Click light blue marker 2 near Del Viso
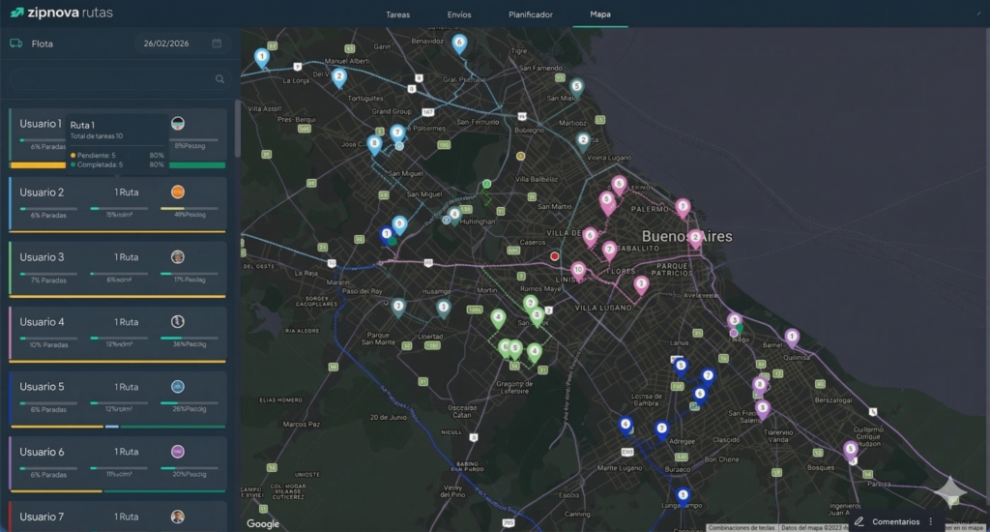 coord(339,77)
